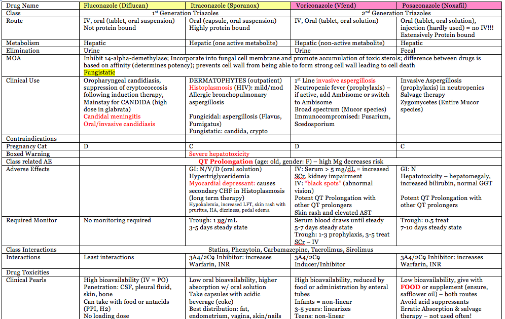505x319 pixels.
Task: Click the 'Posaconazole (Noxafil)' header cell
Action: (449, 6)
